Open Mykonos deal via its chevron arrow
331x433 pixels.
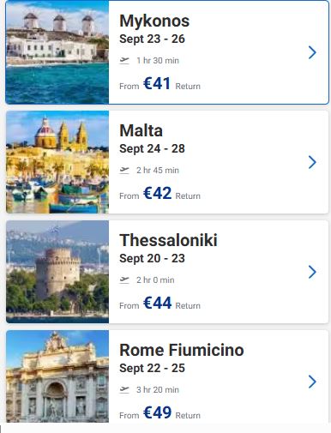tap(312, 52)
